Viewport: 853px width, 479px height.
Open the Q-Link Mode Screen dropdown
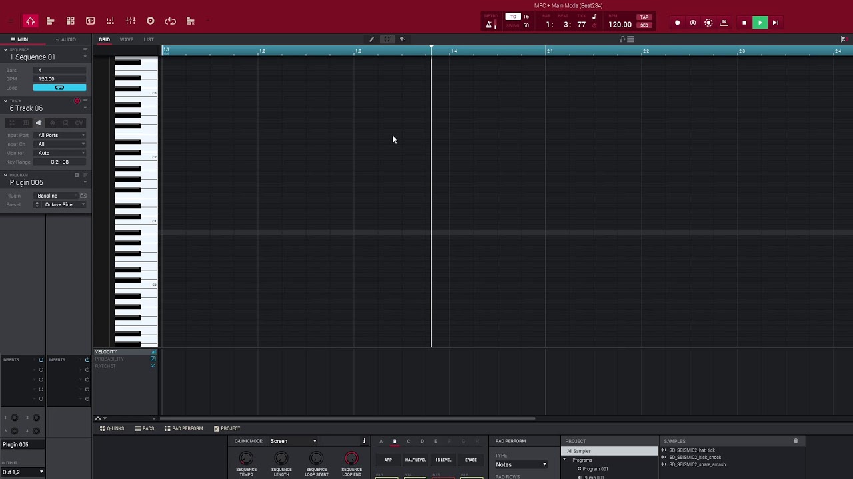[293, 441]
